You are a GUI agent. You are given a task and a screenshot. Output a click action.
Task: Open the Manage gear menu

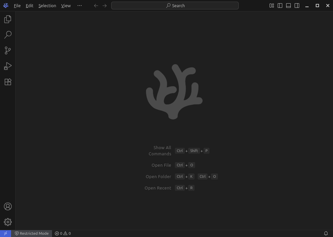point(8,222)
